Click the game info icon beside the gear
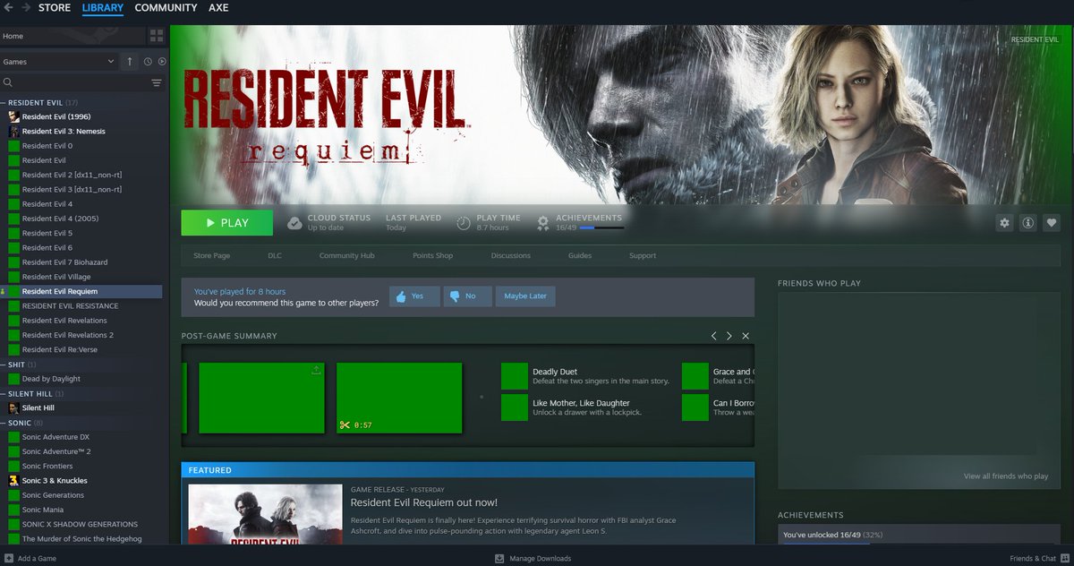The width and height of the screenshot is (1074, 566). [x=1027, y=223]
